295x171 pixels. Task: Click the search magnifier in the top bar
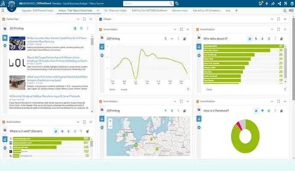pos(171,3)
